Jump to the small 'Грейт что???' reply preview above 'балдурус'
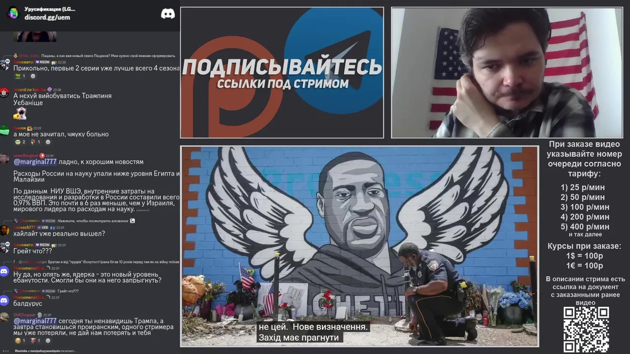The height and width of the screenshot is (354, 630). pyautogui.click(x=68, y=291)
